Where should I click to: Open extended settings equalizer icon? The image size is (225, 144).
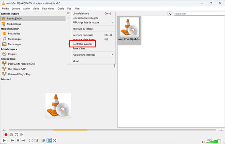[36, 140]
